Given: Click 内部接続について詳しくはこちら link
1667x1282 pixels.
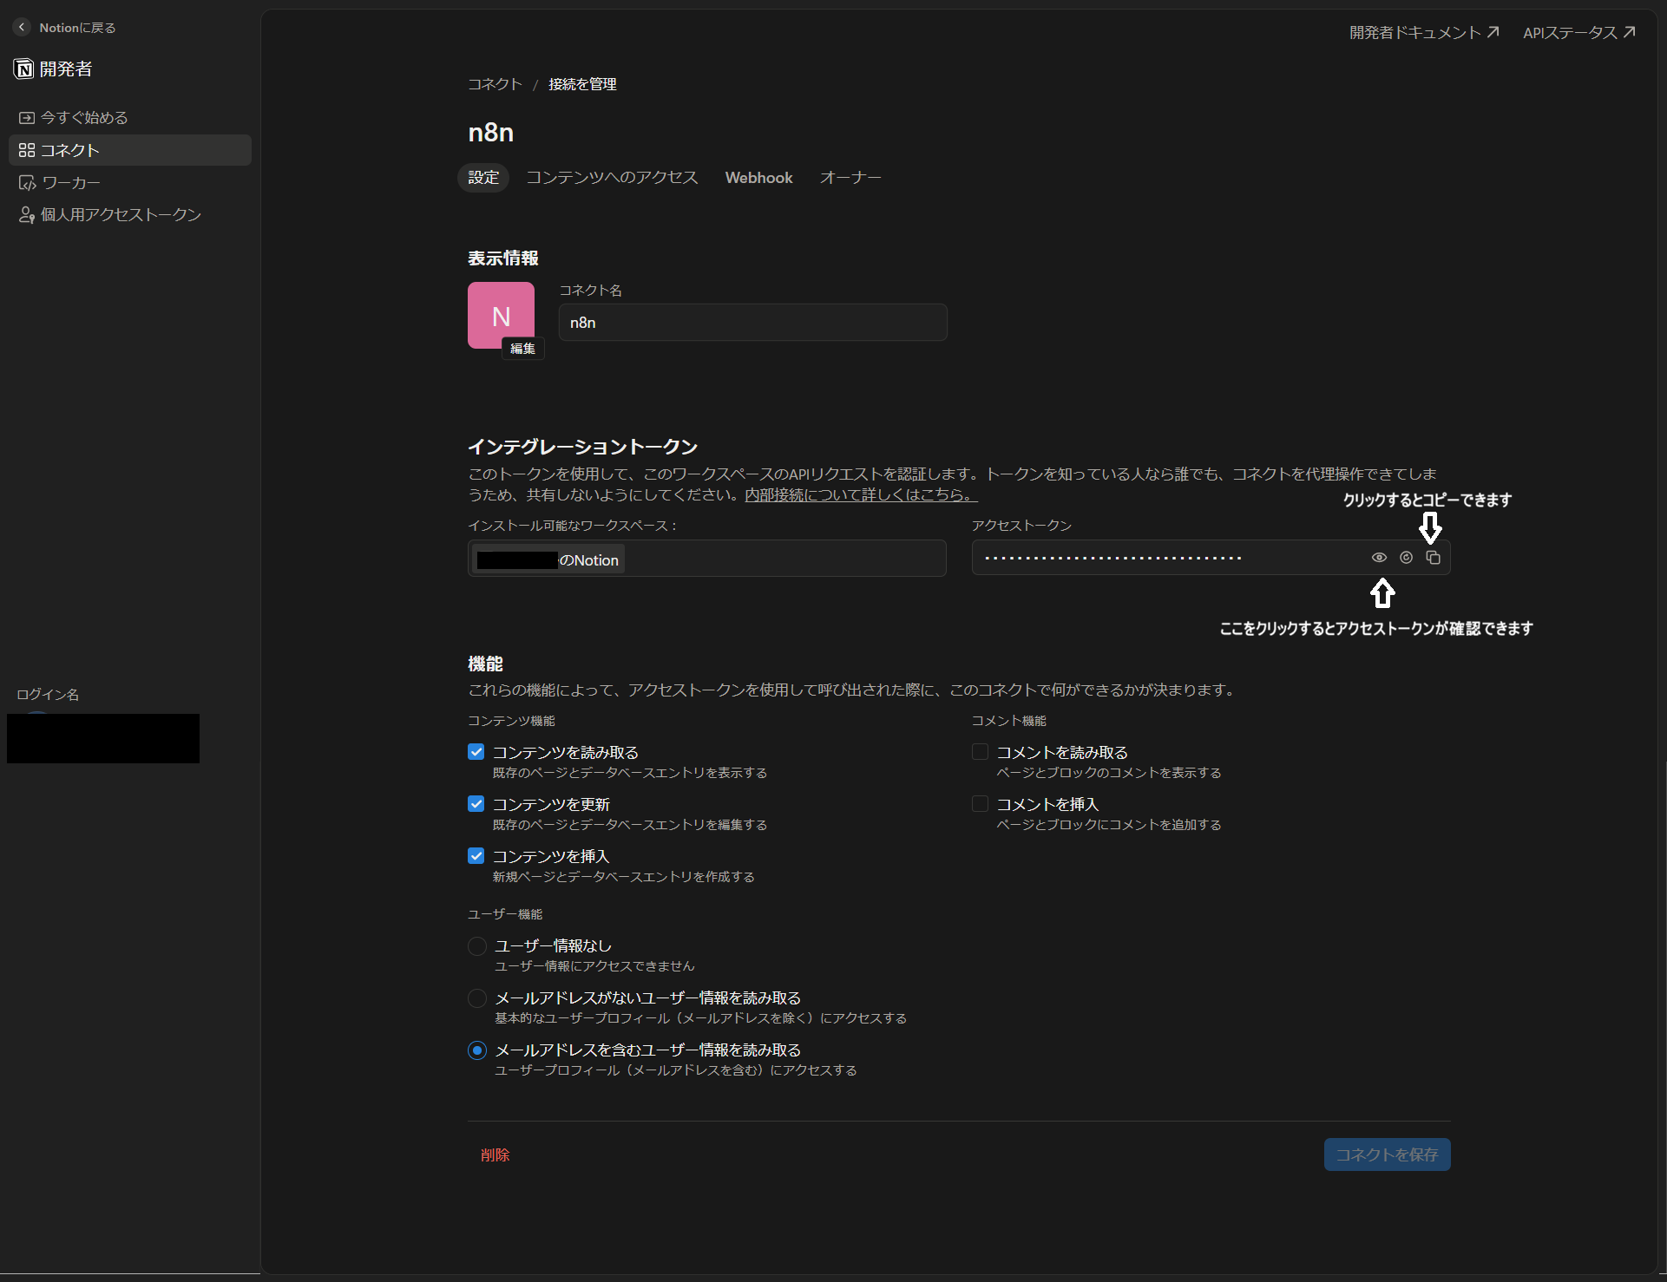Looking at the screenshot, I should point(861,494).
